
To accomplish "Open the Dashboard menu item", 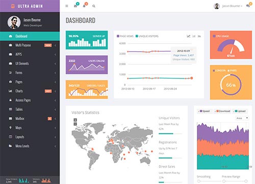I will point(30,36).
